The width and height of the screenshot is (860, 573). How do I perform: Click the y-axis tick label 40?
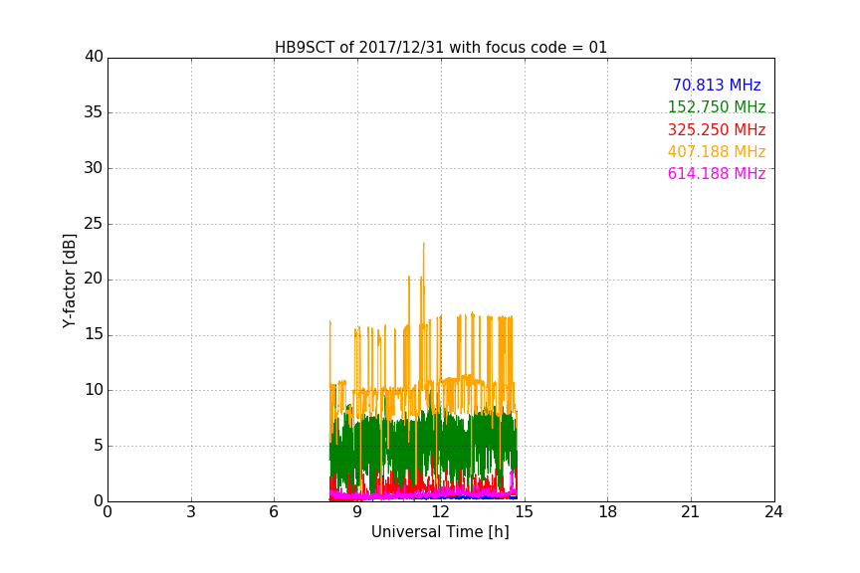94,57
